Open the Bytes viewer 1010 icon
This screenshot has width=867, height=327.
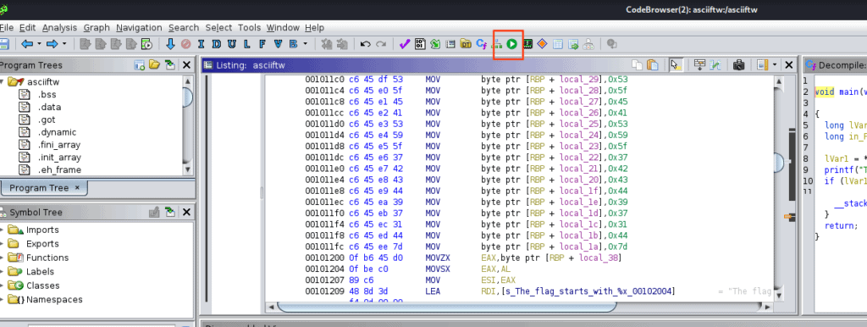[420, 44]
